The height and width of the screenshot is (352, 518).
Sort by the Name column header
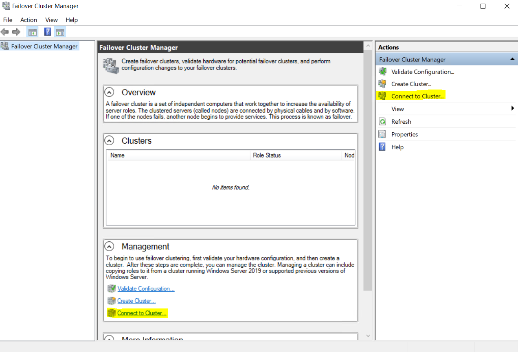(178, 155)
